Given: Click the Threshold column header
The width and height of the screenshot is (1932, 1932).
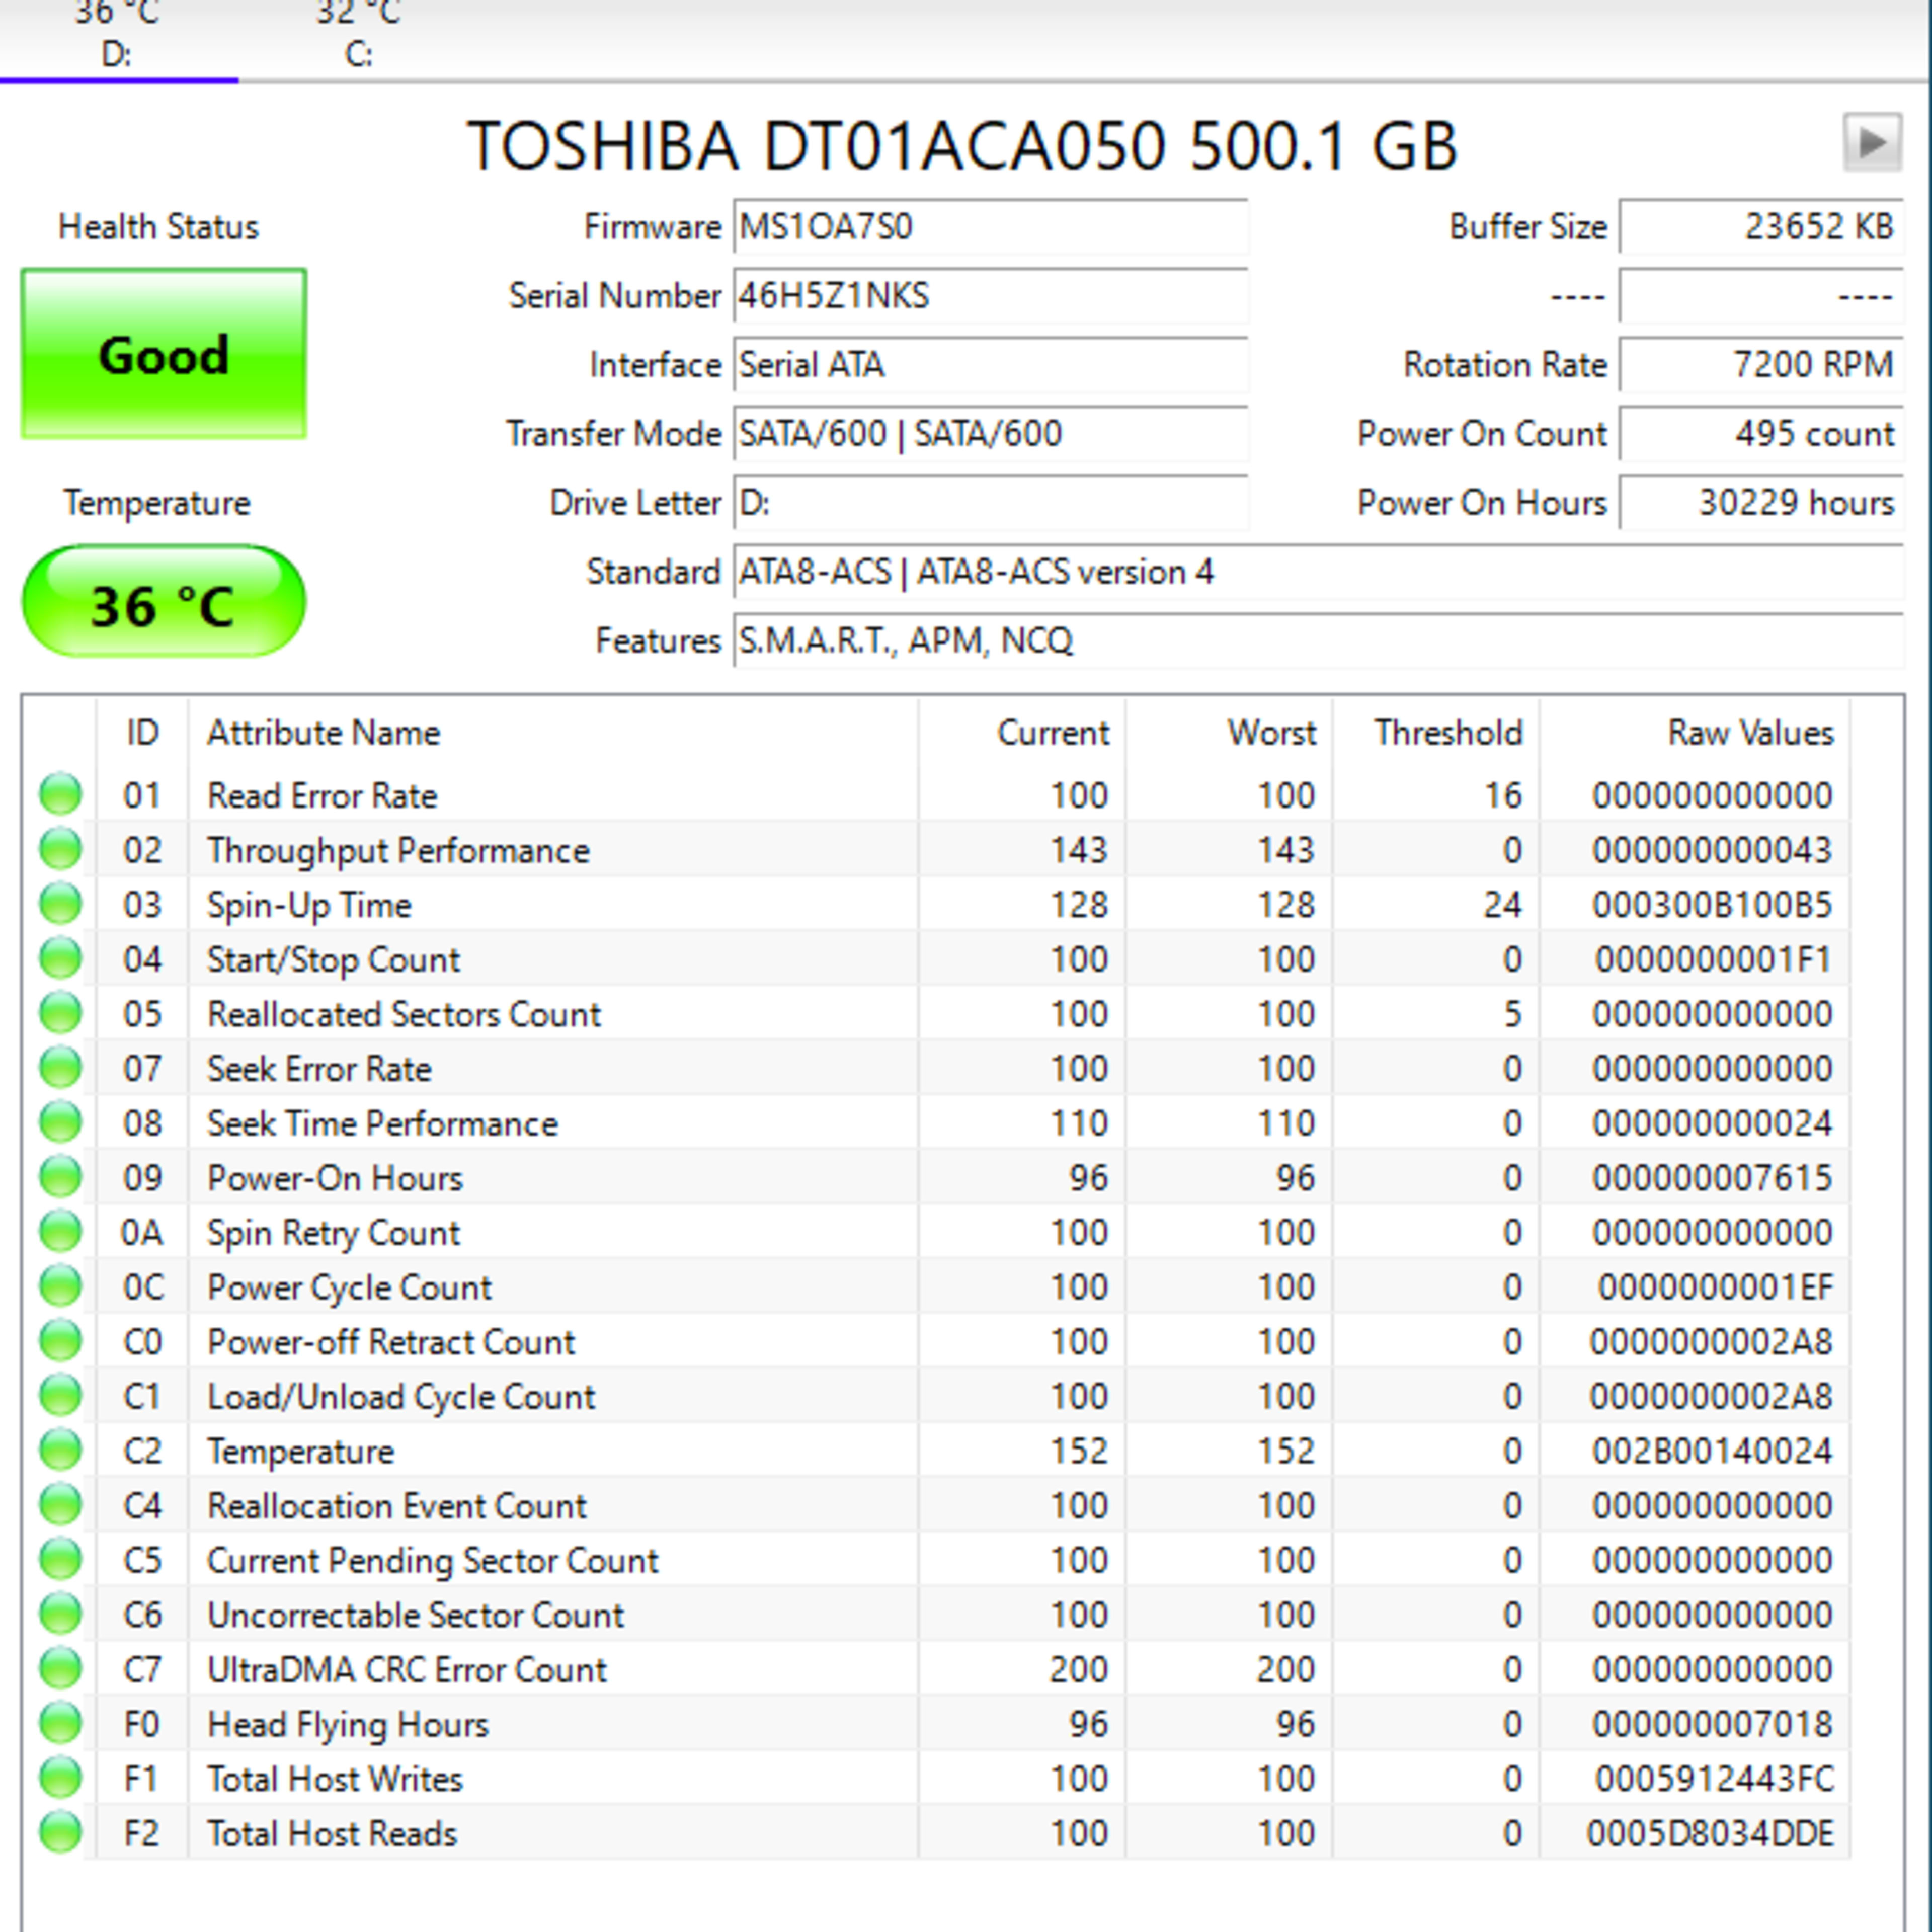Looking at the screenshot, I should (x=1436, y=733).
